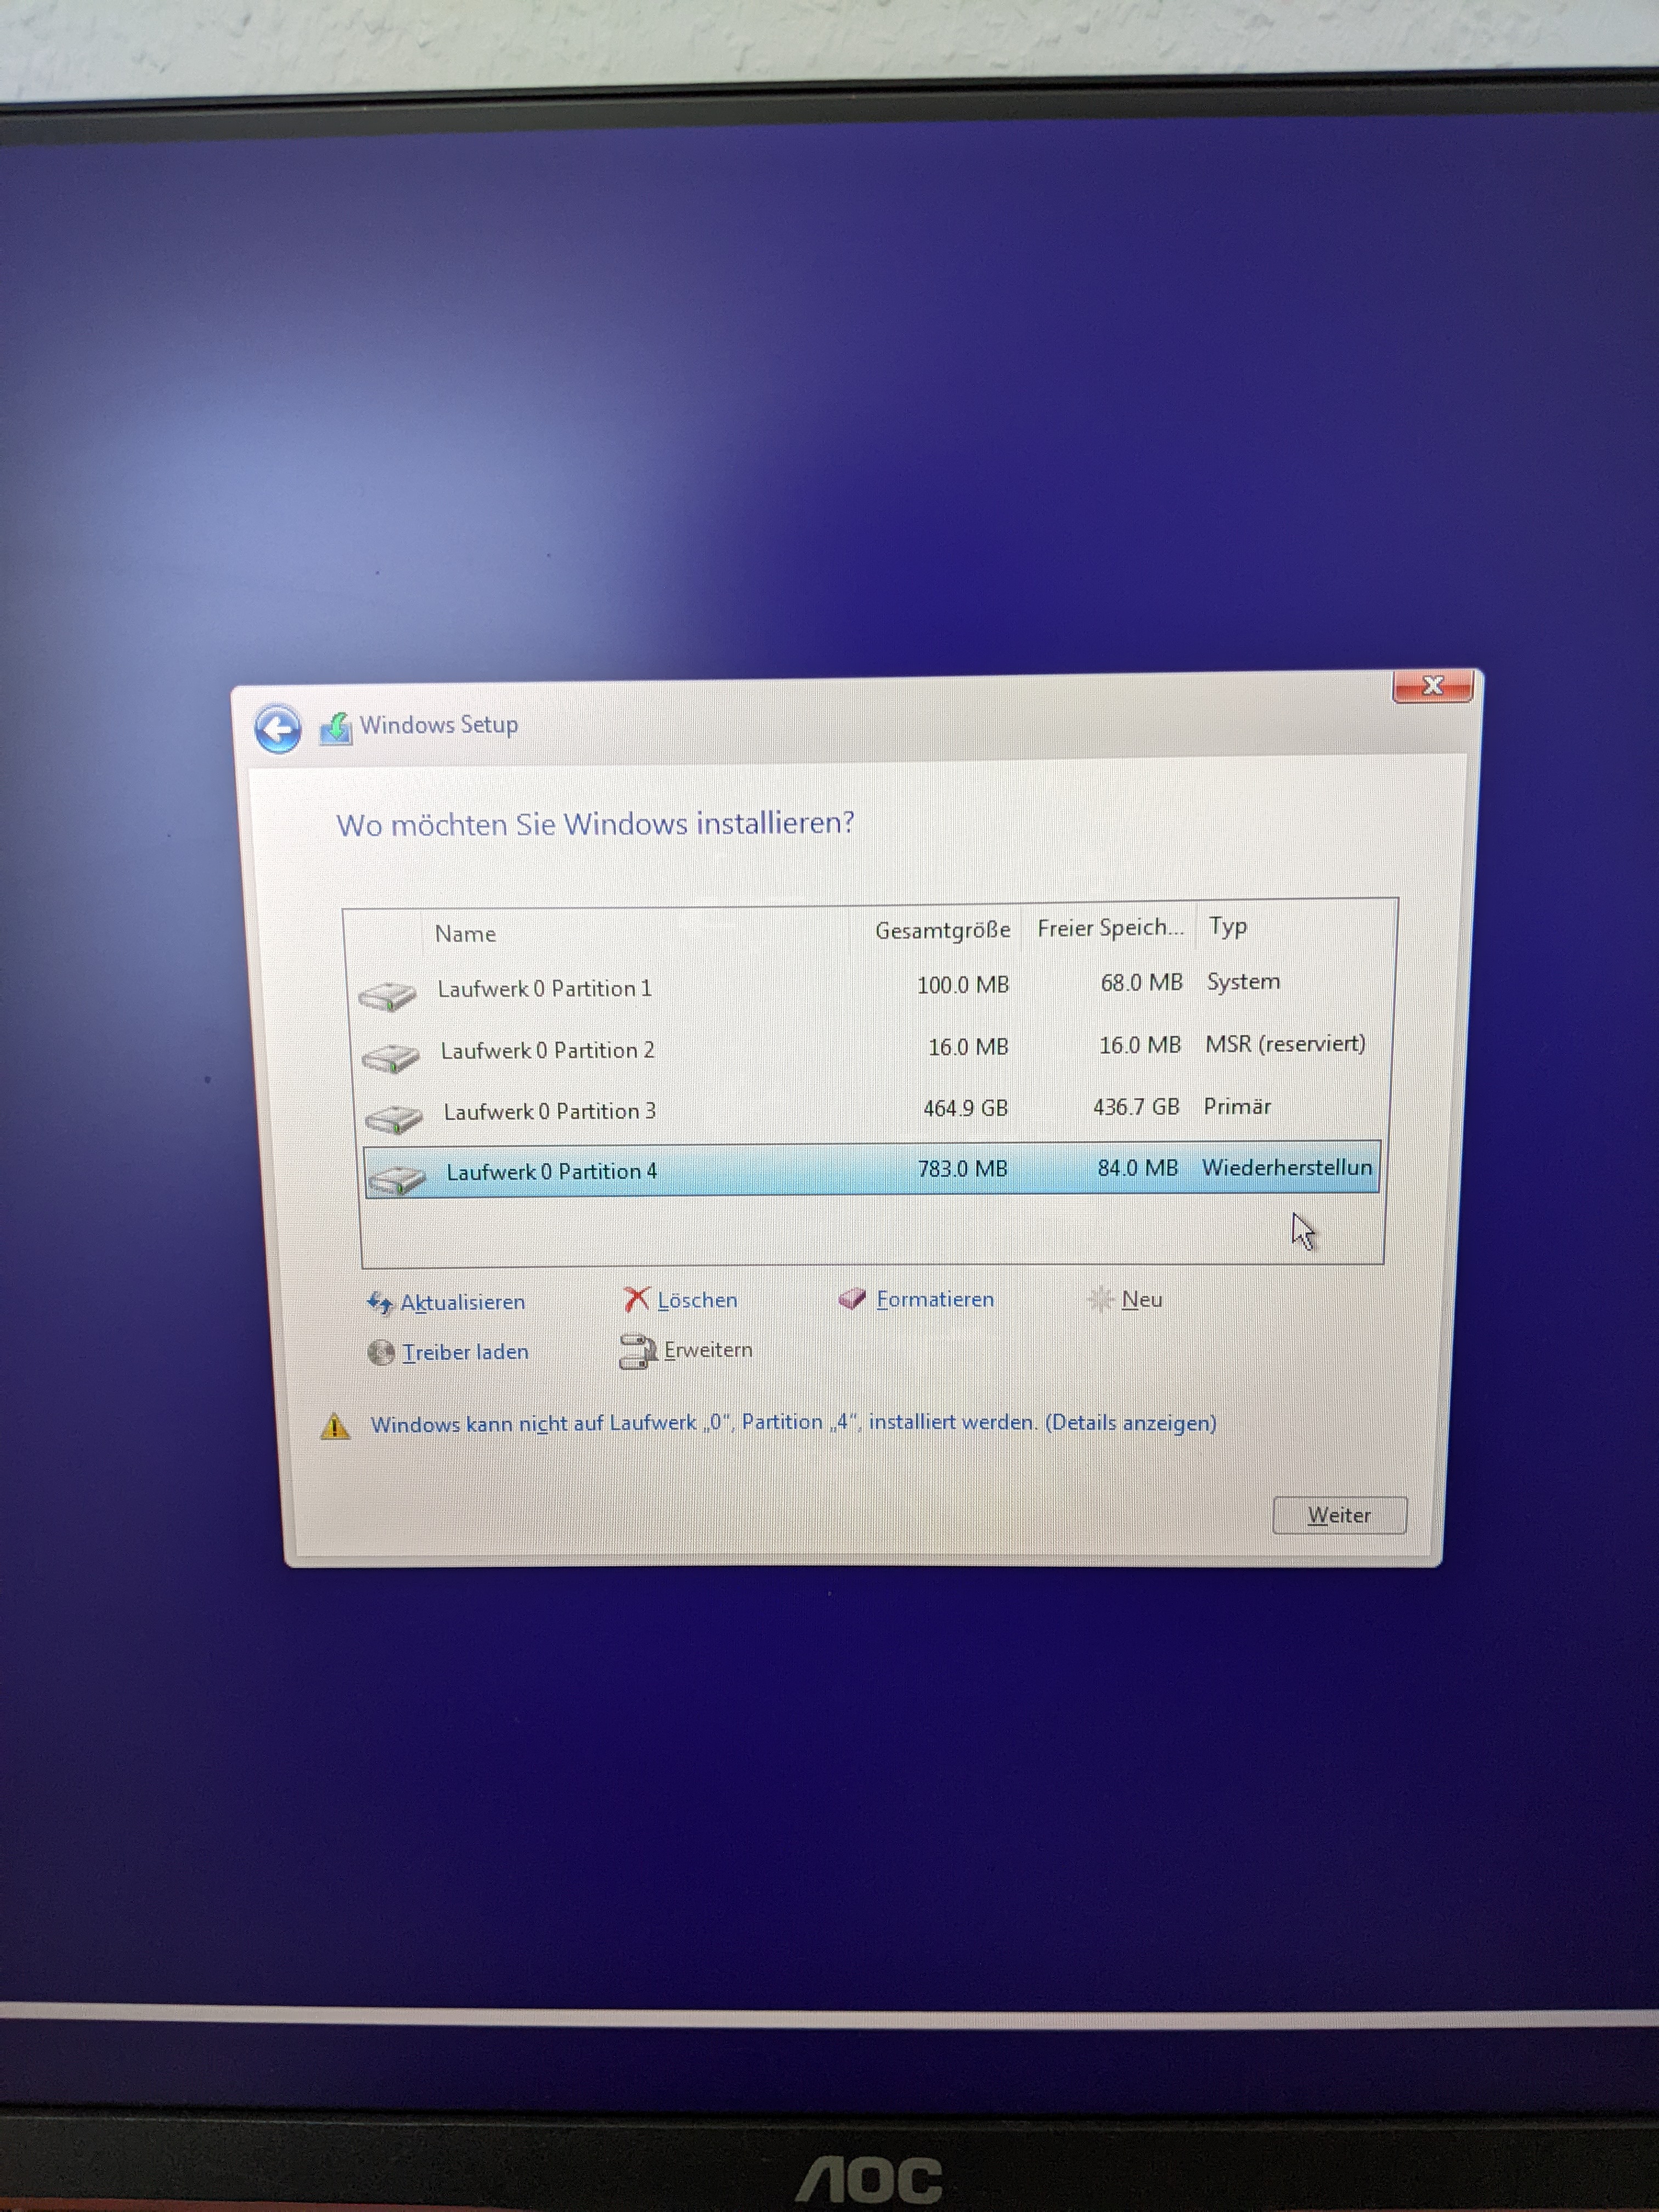This screenshot has height=2212, width=1659.
Task: Click the Neu partition link
Action: (1141, 1299)
